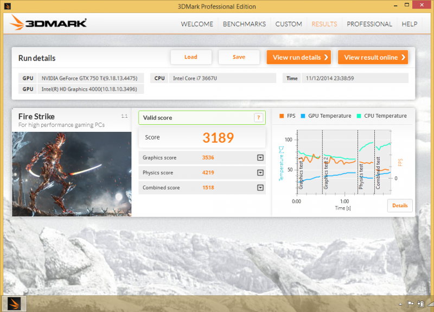Click the Intel Core i7 3667U field
434x312 pixels.
tap(222, 78)
